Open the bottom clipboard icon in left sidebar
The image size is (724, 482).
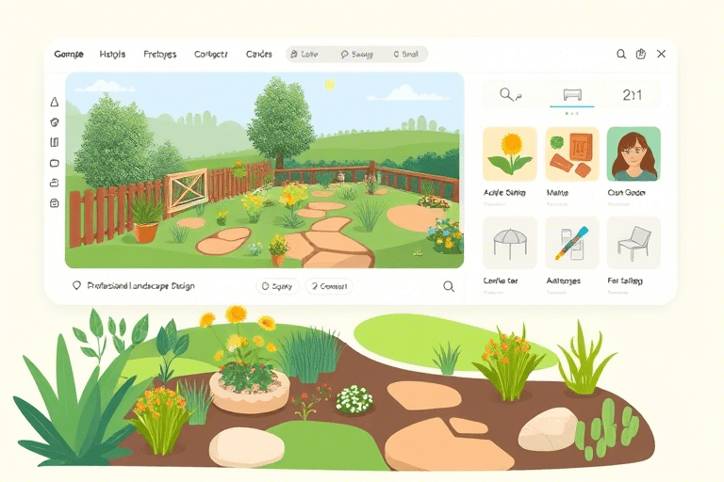coord(55,203)
